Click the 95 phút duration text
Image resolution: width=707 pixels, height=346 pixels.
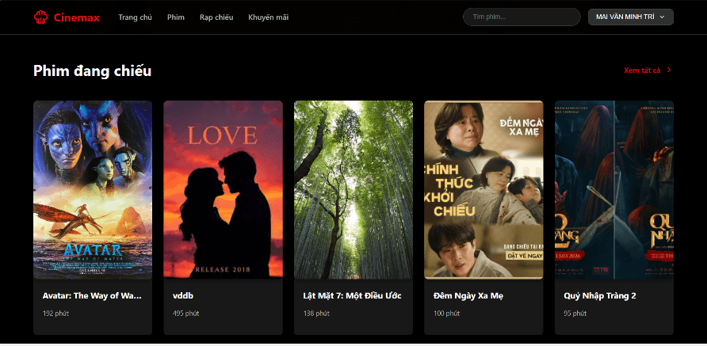coord(575,313)
